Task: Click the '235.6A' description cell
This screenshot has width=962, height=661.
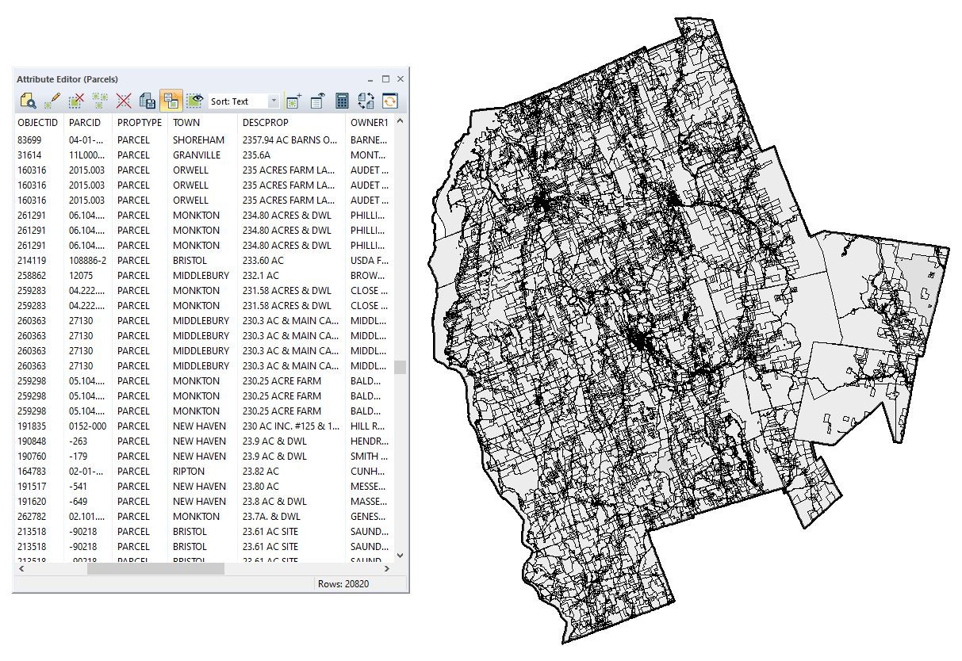Action: pyautogui.click(x=256, y=155)
